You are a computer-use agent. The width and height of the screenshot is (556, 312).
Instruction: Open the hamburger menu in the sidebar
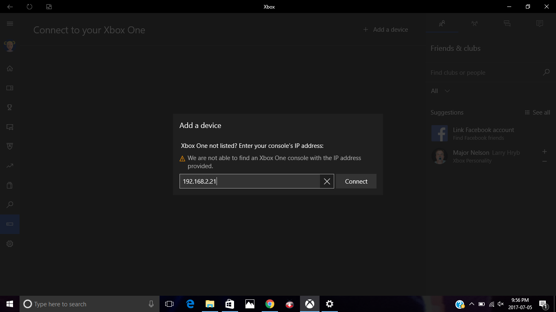tap(10, 24)
